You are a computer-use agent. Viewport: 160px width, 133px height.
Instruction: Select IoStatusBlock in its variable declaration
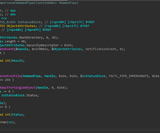pyautogui.click(x=29, y=22)
